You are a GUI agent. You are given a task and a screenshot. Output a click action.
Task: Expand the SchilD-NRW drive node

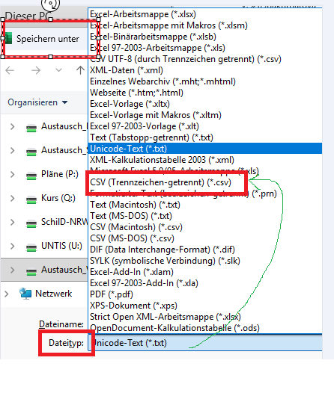[x=12, y=222]
